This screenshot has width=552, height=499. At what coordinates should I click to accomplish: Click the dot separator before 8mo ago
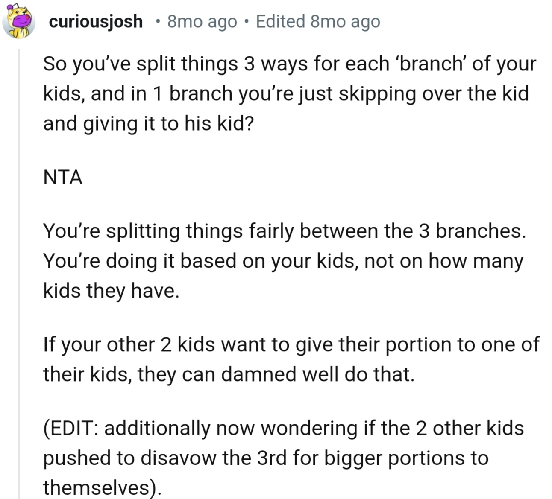(x=158, y=21)
